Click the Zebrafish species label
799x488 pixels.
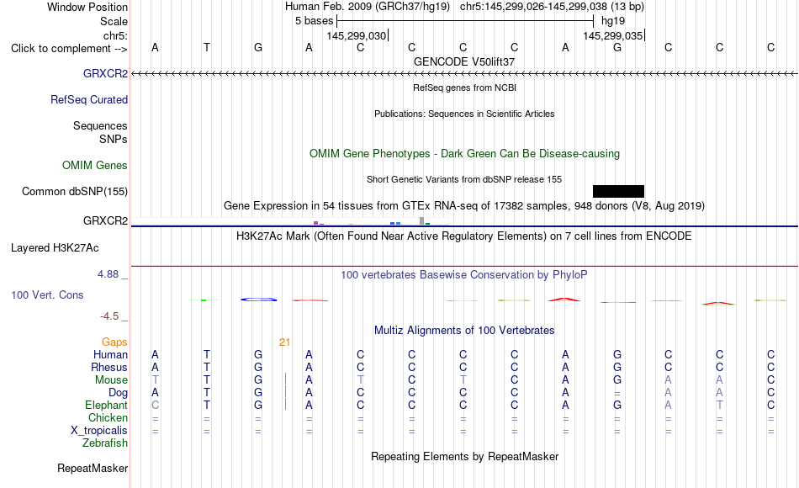[x=105, y=443]
